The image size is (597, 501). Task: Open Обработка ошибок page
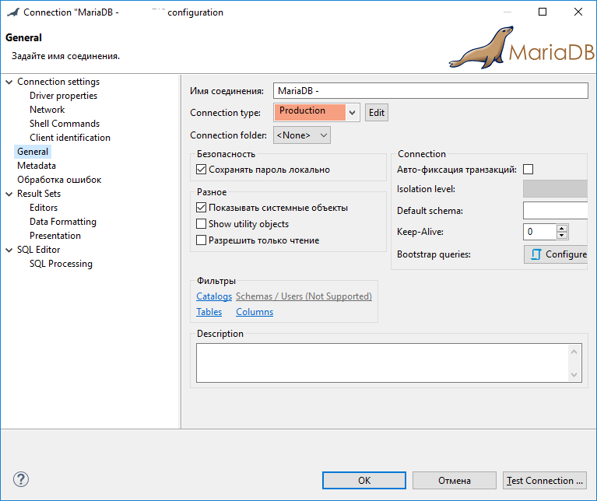click(59, 180)
